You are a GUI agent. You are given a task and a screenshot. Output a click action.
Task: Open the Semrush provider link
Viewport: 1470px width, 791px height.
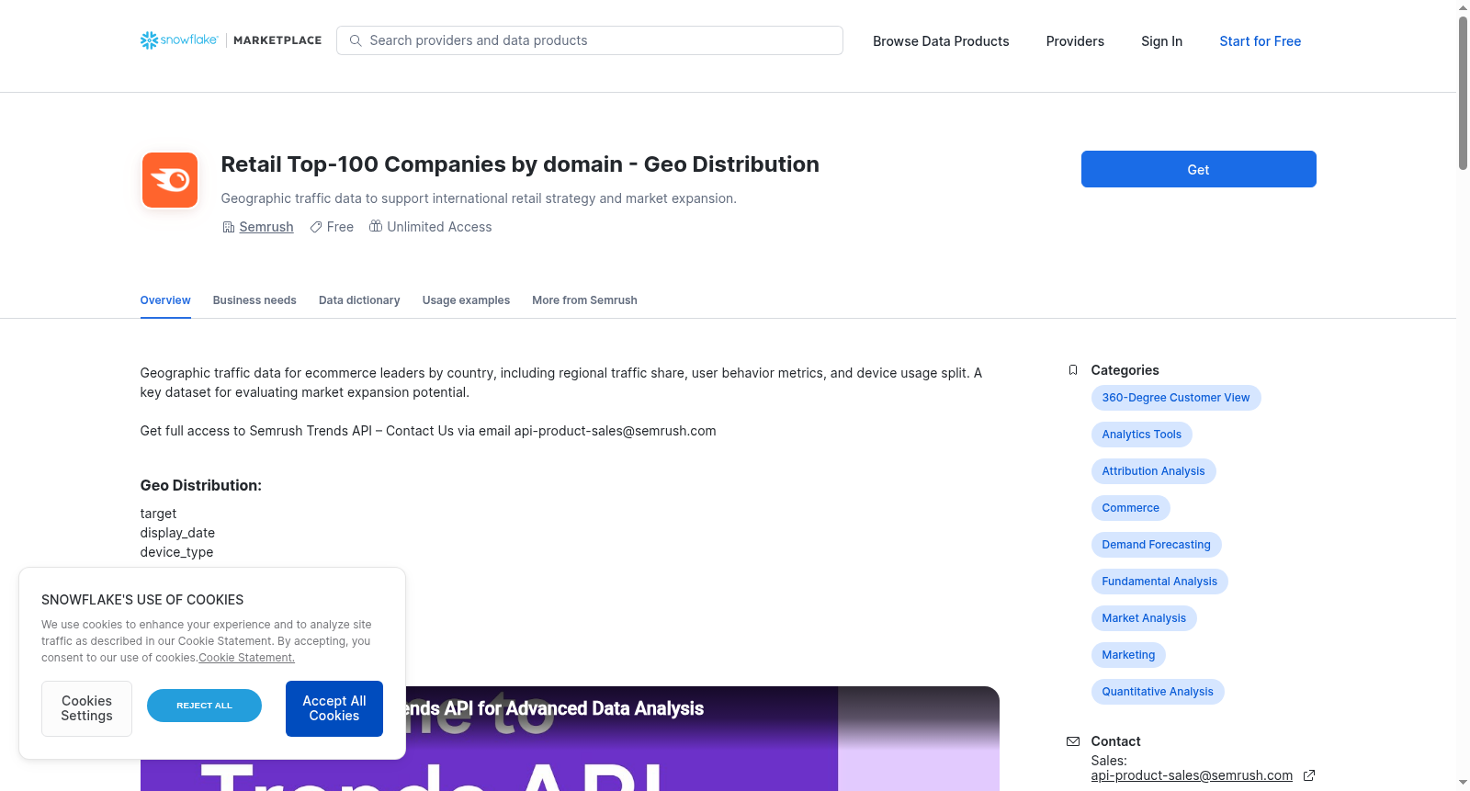tap(266, 227)
